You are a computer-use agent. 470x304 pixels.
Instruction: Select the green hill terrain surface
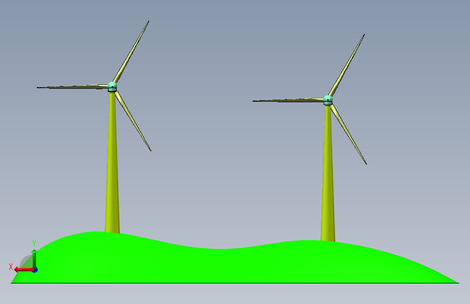coord(234,263)
